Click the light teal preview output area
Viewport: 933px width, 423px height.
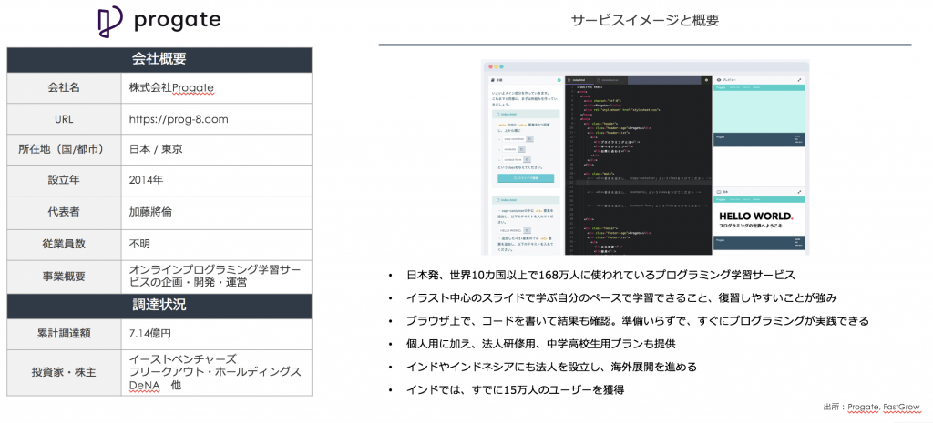(759, 112)
